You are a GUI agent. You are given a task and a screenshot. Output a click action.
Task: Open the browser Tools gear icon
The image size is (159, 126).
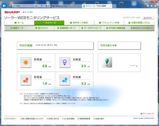point(155,6)
